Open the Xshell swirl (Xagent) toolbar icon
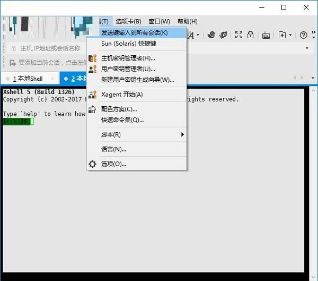 (211, 35)
